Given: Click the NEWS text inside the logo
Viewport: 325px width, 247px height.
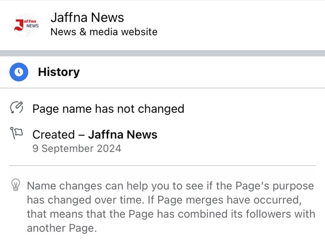Looking at the screenshot, I should tap(32, 26).
